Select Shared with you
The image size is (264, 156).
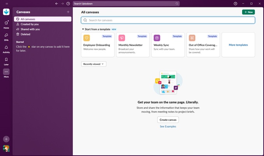[42, 29]
